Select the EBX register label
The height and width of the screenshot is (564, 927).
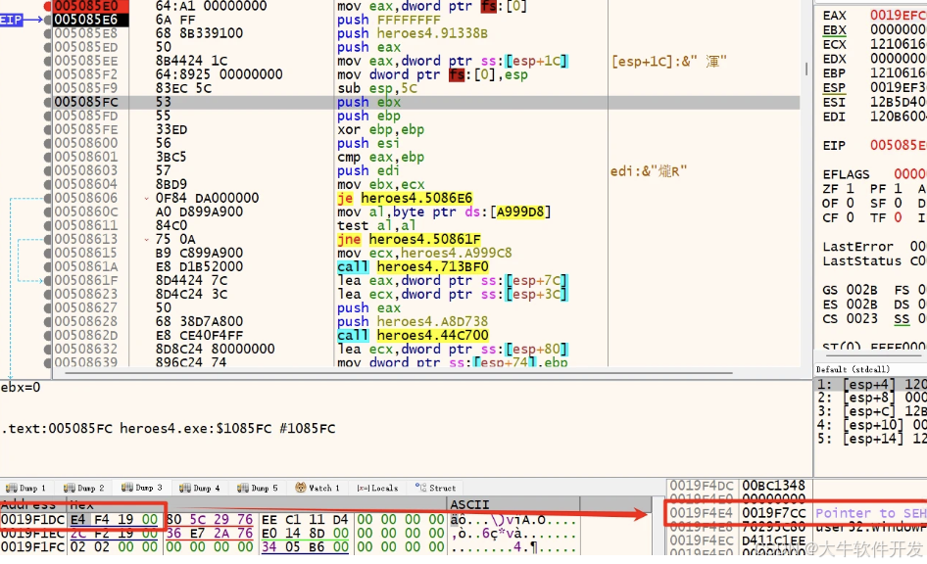(x=834, y=29)
